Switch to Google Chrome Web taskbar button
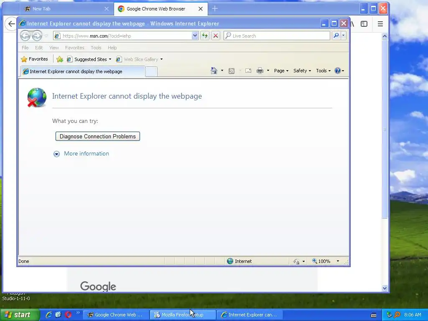This screenshot has height=321, width=428. coord(115,315)
